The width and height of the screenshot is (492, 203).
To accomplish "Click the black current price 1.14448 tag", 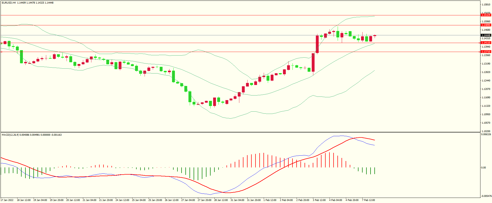I will tap(486, 35).
